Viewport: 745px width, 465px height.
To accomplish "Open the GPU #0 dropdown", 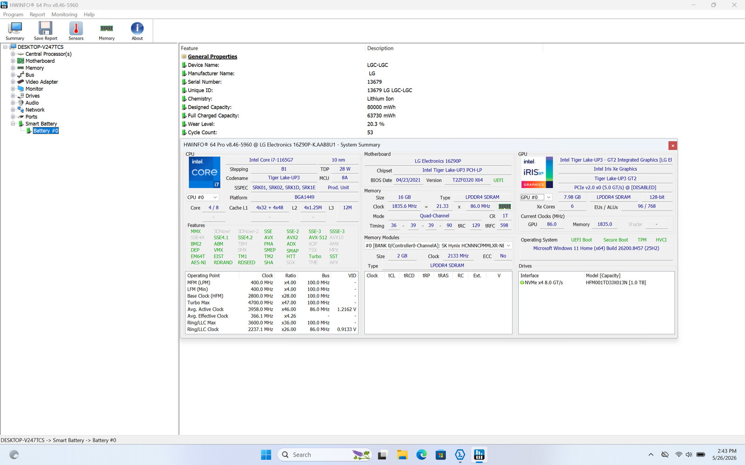I will (x=536, y=197).
